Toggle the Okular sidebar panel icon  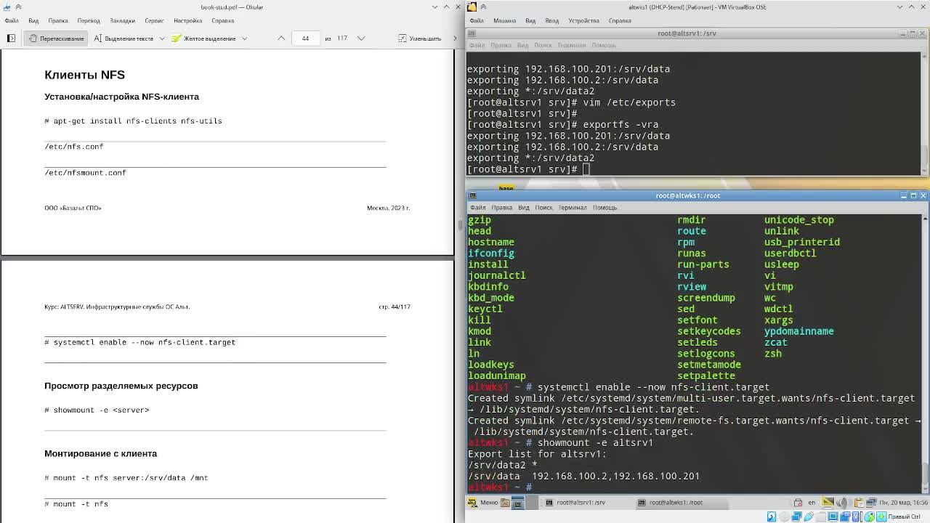click(x=11, y=38)
